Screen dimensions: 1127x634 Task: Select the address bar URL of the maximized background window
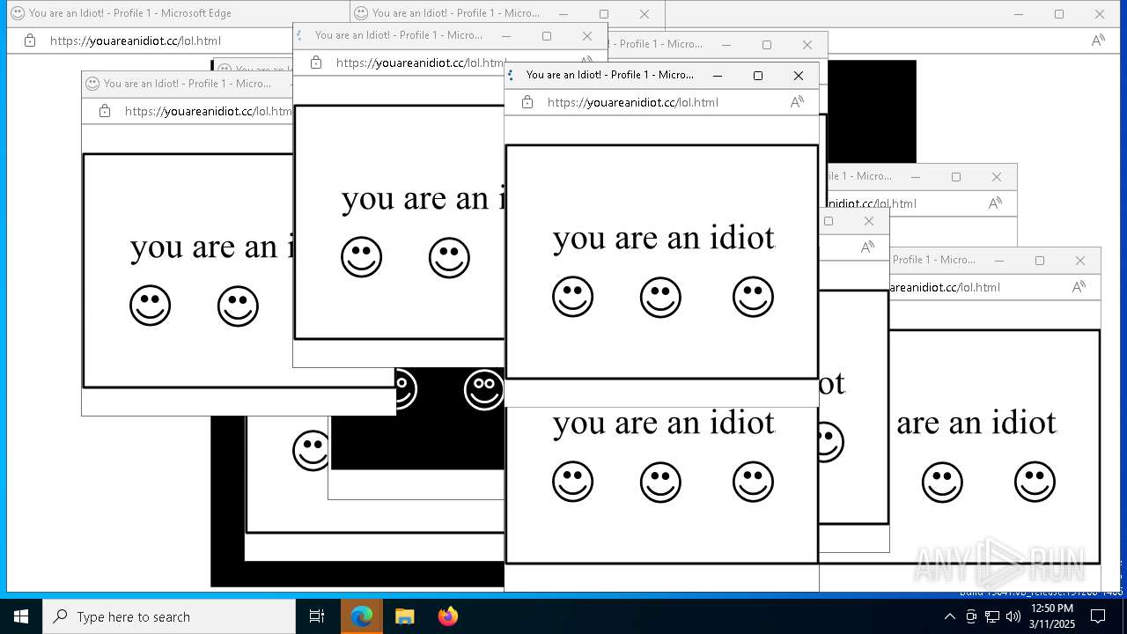(135, 41)
